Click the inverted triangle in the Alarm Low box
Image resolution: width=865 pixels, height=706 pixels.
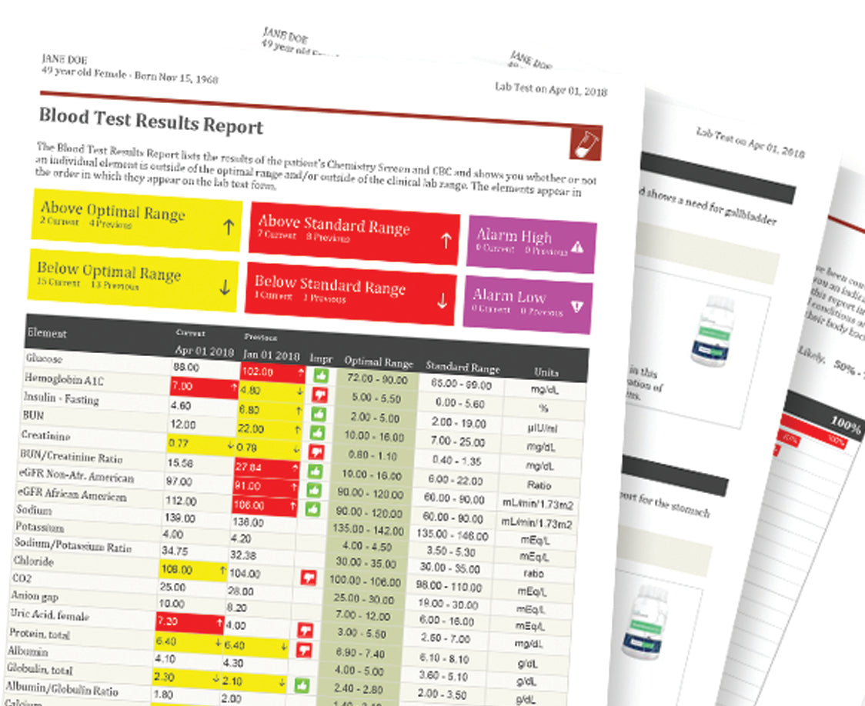[577, 307]
